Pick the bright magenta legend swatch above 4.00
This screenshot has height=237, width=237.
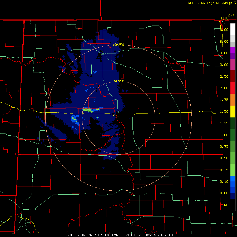[x=233, y=50]
